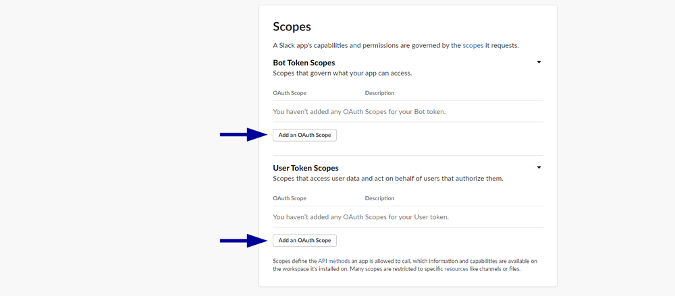The width and height of the screenshot is (675, 296).
Task: Select OAuth Scope column header under Bot Token
Action: [290, 93]
